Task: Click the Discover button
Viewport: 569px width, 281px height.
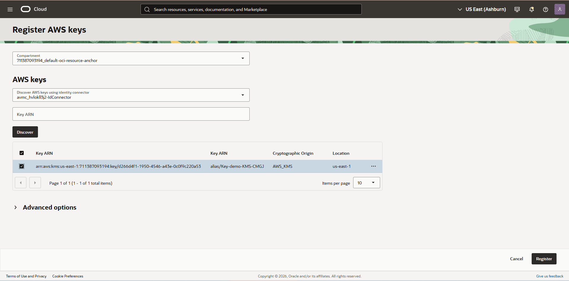Action: point(25,132)
